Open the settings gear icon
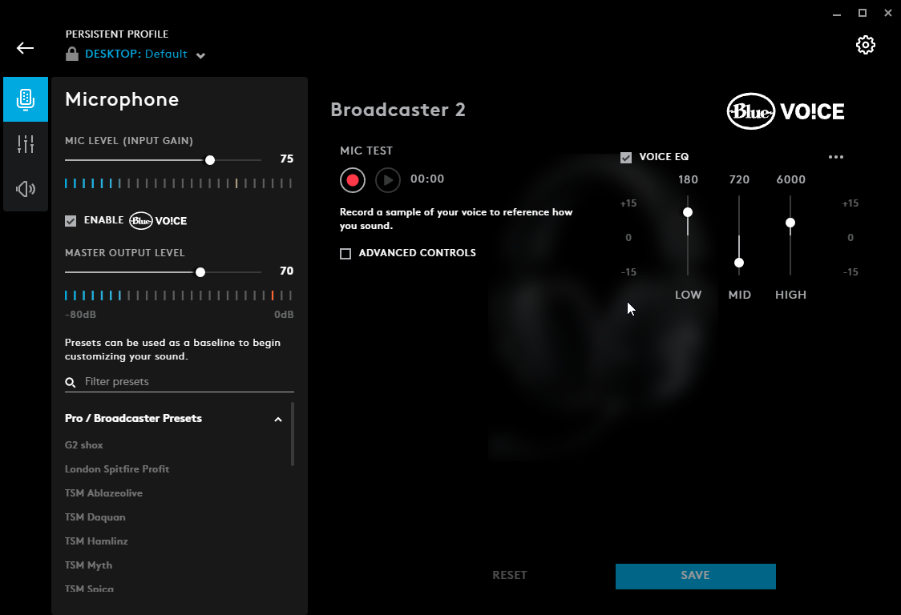Image resolution: width=901 pixels, height=615 pixels. point(866,45)
